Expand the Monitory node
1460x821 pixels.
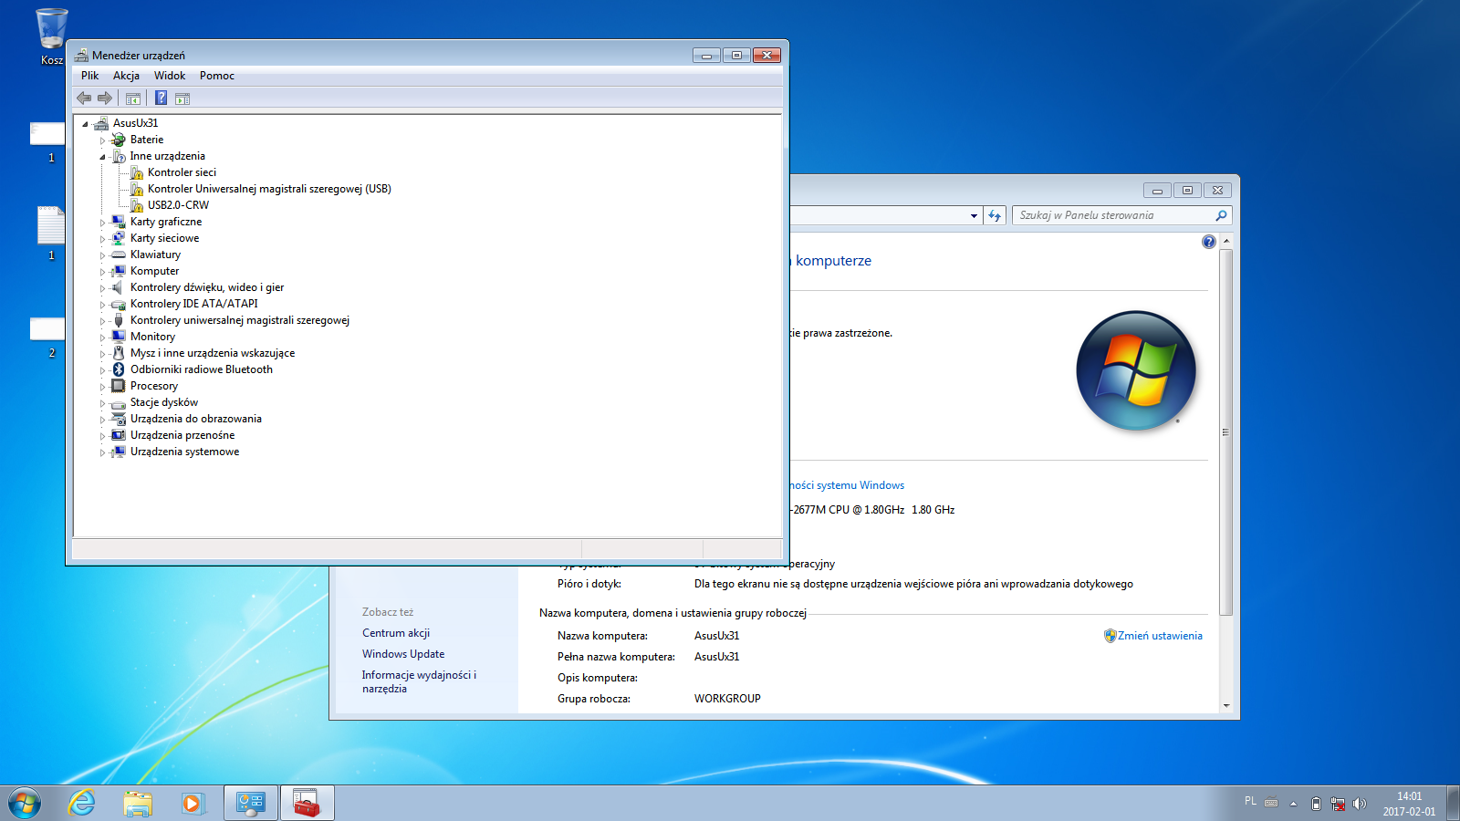pyautogui.click(x=103, y=338)
